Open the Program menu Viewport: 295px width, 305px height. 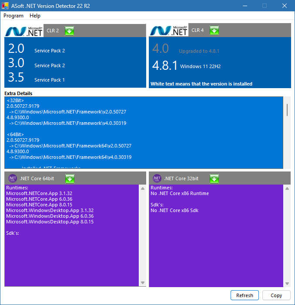(13, 16)
